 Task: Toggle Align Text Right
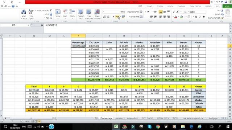tap(169, 17)
